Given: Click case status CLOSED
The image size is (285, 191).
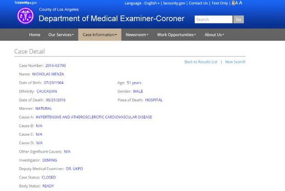Looking at the screenshot, I should [x=49, y=177].
